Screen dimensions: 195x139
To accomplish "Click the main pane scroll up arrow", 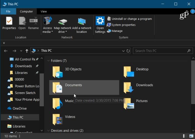I will 193,58.
